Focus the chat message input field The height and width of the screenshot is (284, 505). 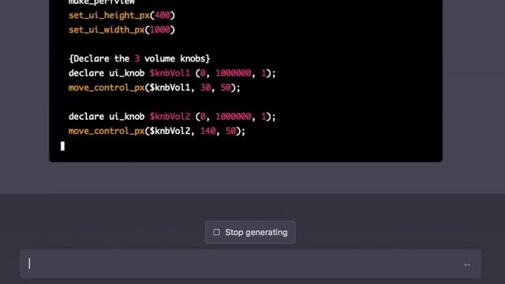(250, 263)
